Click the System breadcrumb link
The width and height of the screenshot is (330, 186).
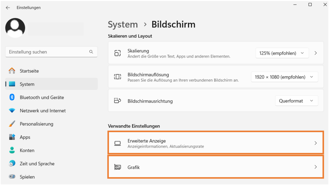click(123, 25)
